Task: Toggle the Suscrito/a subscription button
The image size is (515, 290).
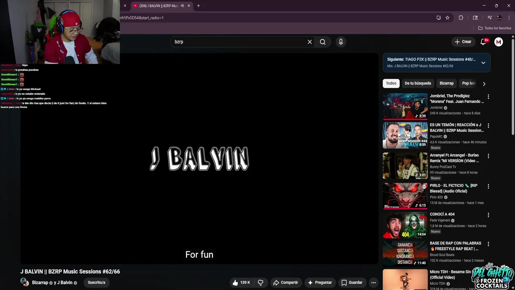Action: point(97,283)
